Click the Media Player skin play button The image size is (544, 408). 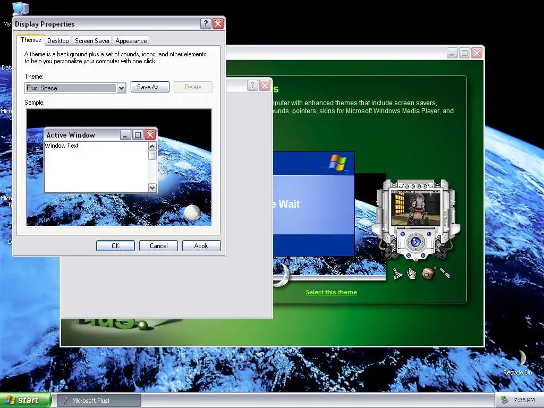point(415,242)
